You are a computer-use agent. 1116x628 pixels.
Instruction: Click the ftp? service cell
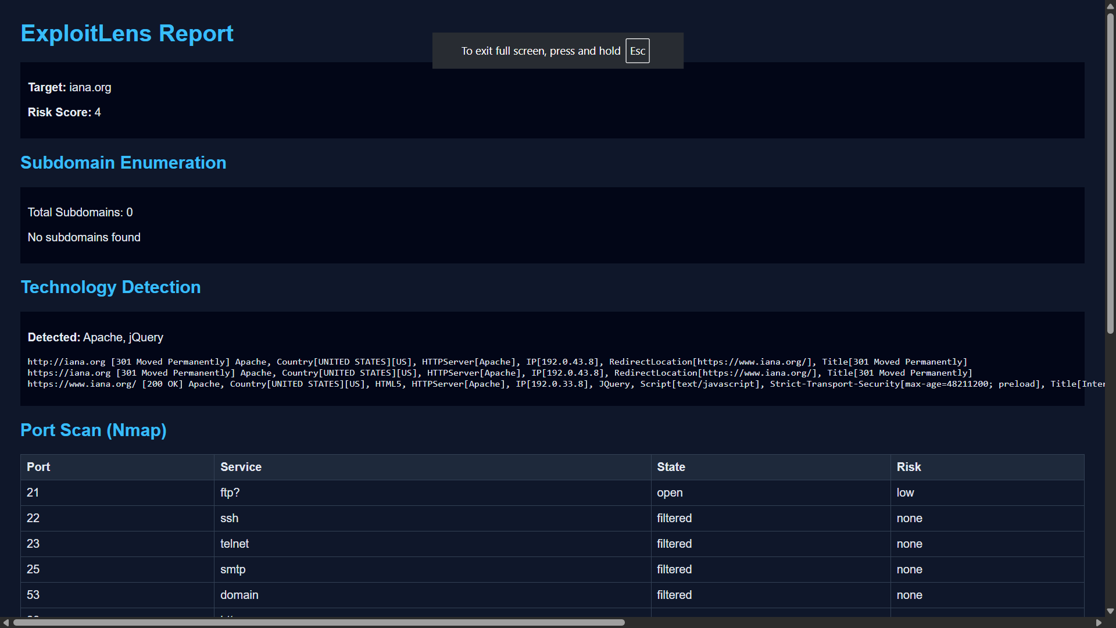[x=230, y=493]
